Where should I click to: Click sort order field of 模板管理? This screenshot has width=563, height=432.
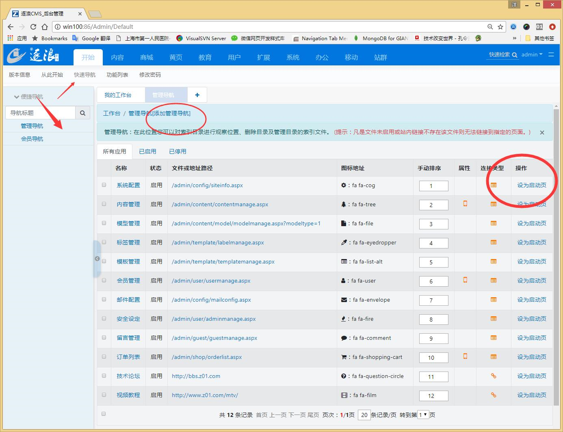pyautogui.click(x=433, y=262)
